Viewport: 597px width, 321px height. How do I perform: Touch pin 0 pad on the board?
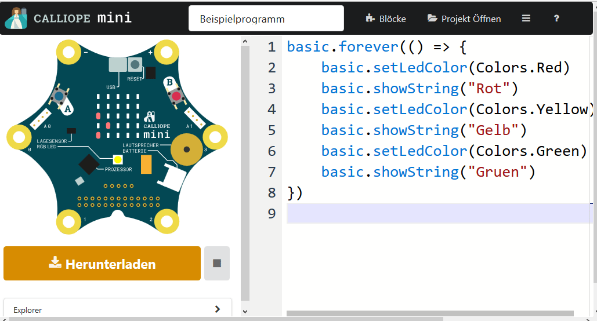click(19, 137)
